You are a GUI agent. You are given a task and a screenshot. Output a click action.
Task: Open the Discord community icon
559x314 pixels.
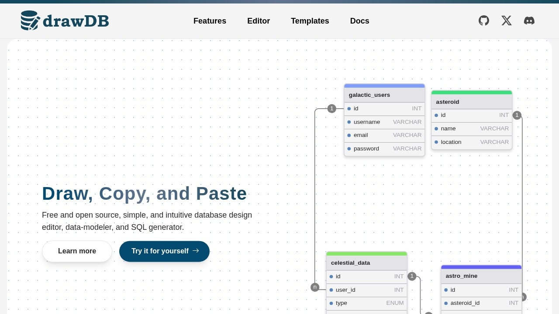coord(529,20)
